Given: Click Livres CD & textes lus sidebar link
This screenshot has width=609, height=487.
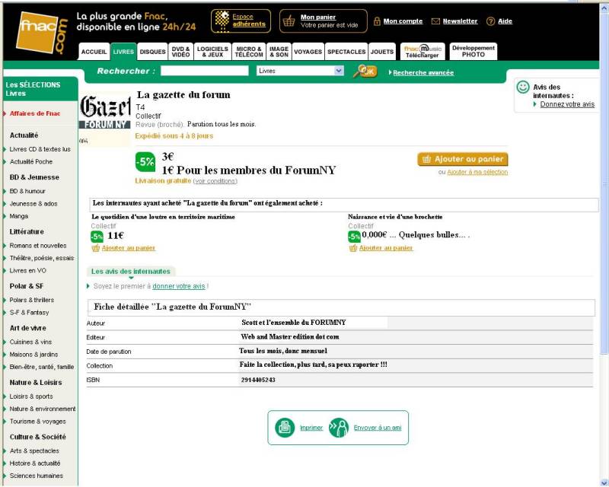Looking at the screenshot, I should point(40,149).
